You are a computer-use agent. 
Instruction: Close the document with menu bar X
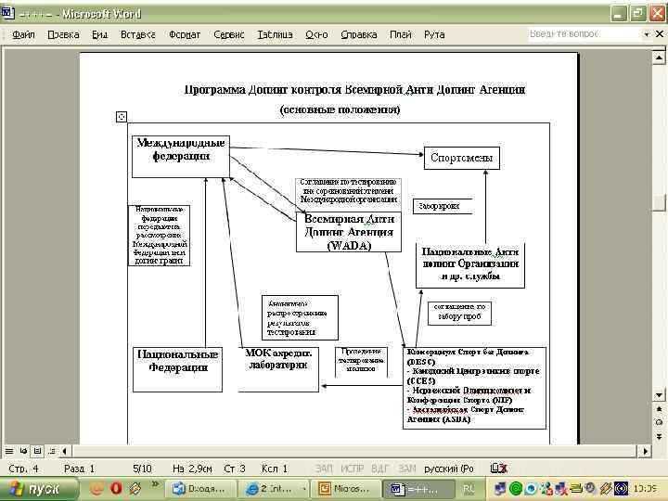pyautogui.click(x=660, y=34)
